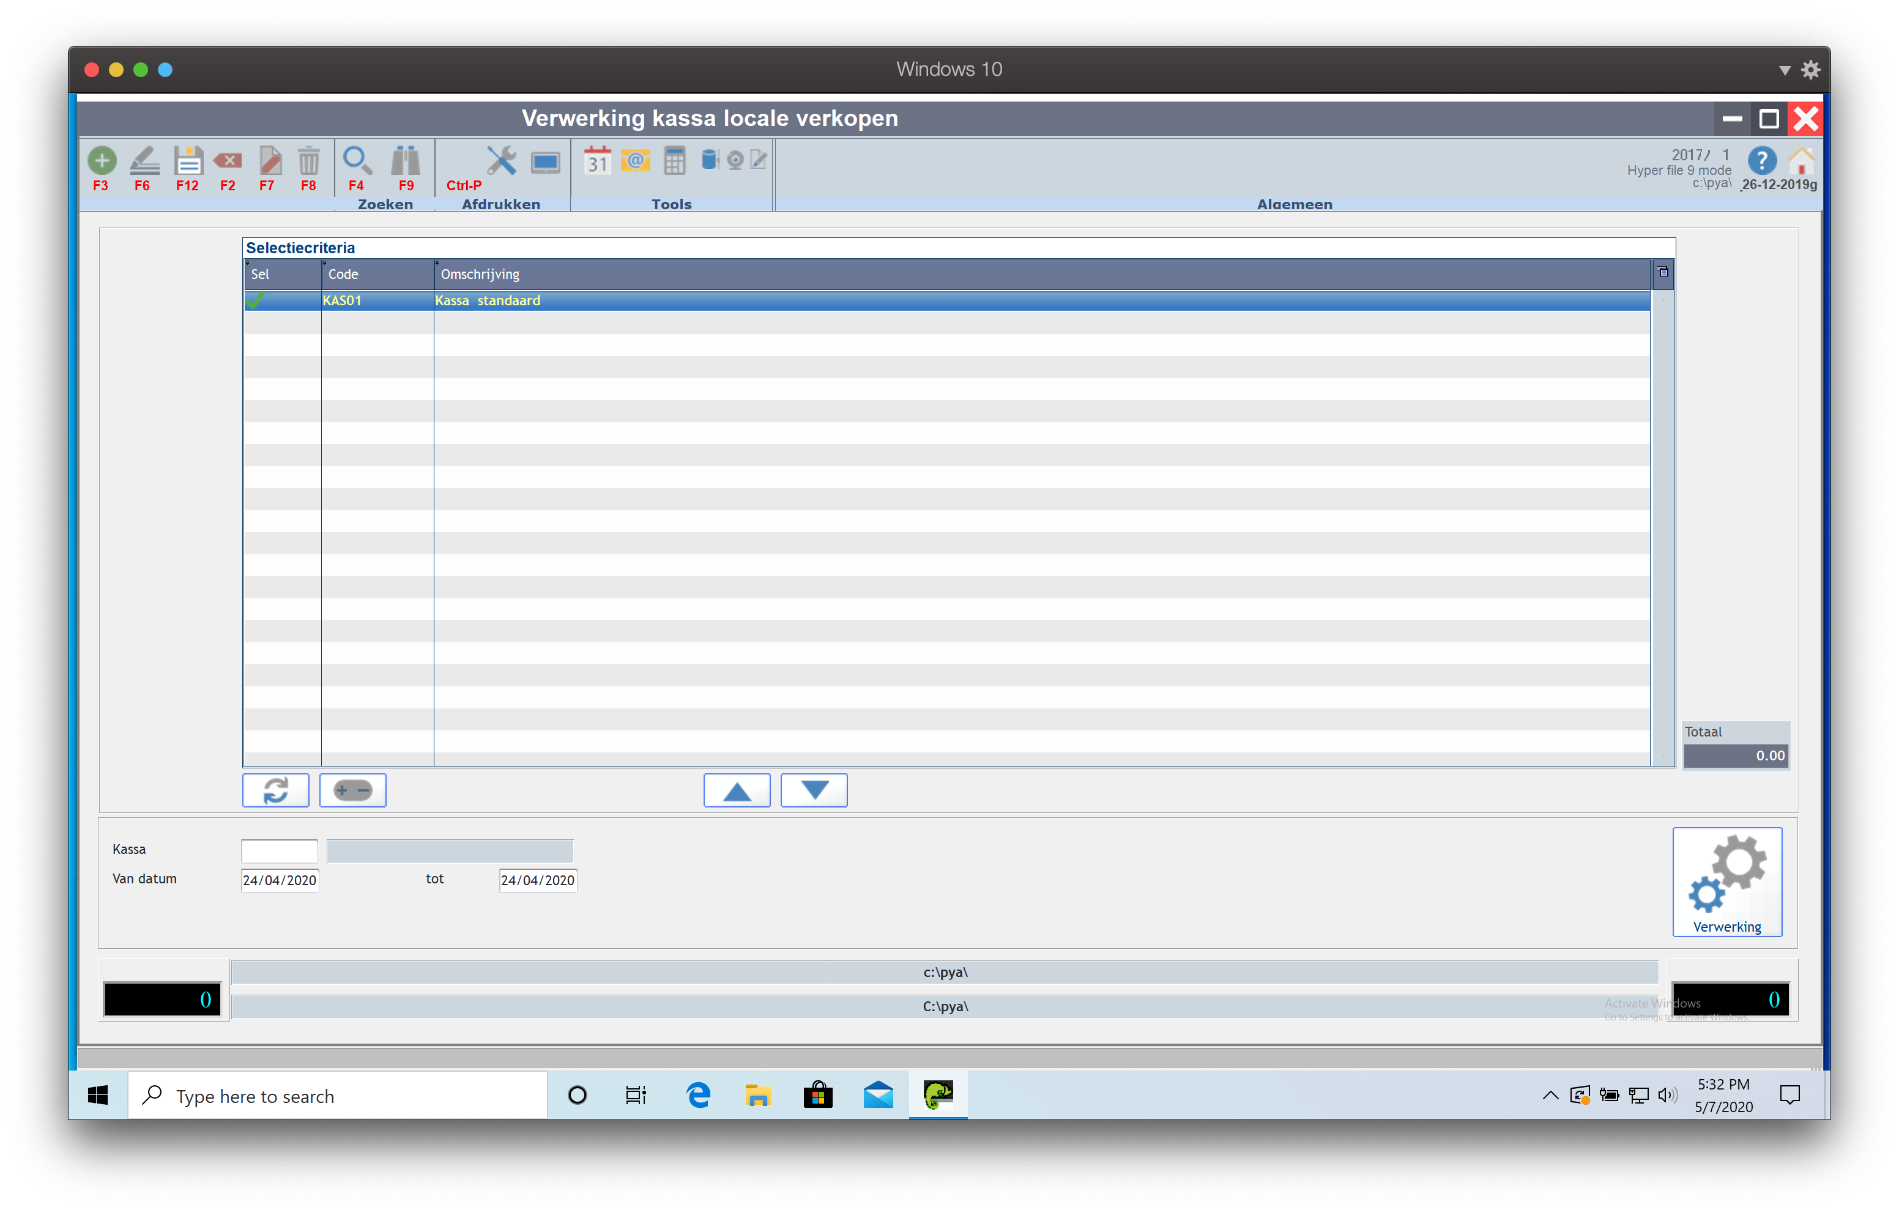Screen dimensions: 1899x1210
Task: Click the email envelope icon in Tools
Action: (x=635, y=161)
